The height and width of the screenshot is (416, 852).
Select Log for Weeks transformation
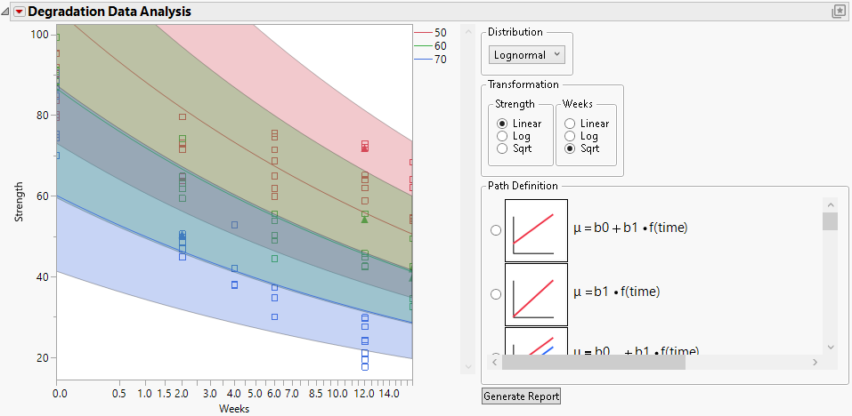(x=571, y=136)
